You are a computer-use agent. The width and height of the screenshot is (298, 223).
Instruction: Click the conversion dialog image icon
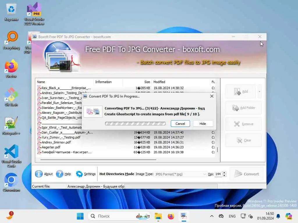pos(93,112)
